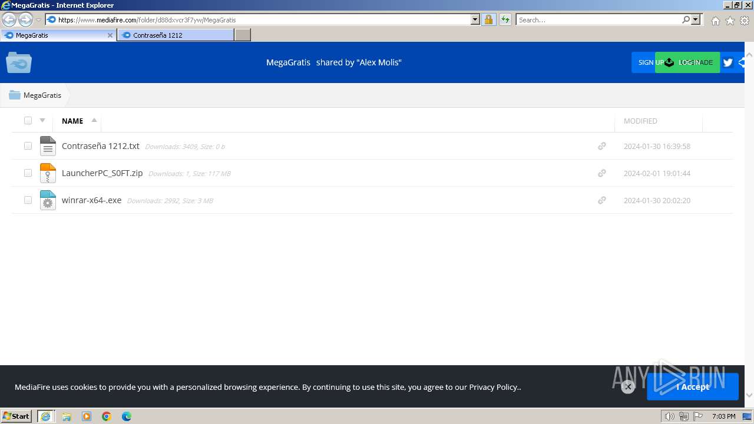Image resolution: width=754 pixels, height=424 pixels.
Task: Open Favorites star icon
Action: (x=730, y=21)
